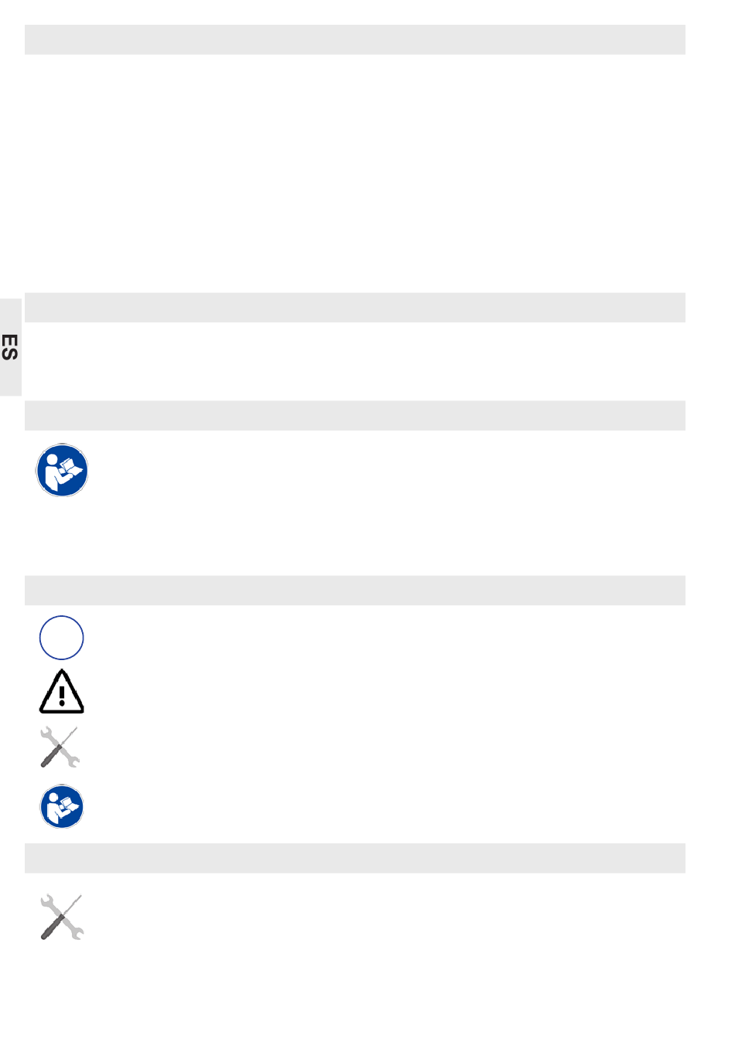Click the large read-the-manual icon
The image size is (735, 1042).
point(62,470)
